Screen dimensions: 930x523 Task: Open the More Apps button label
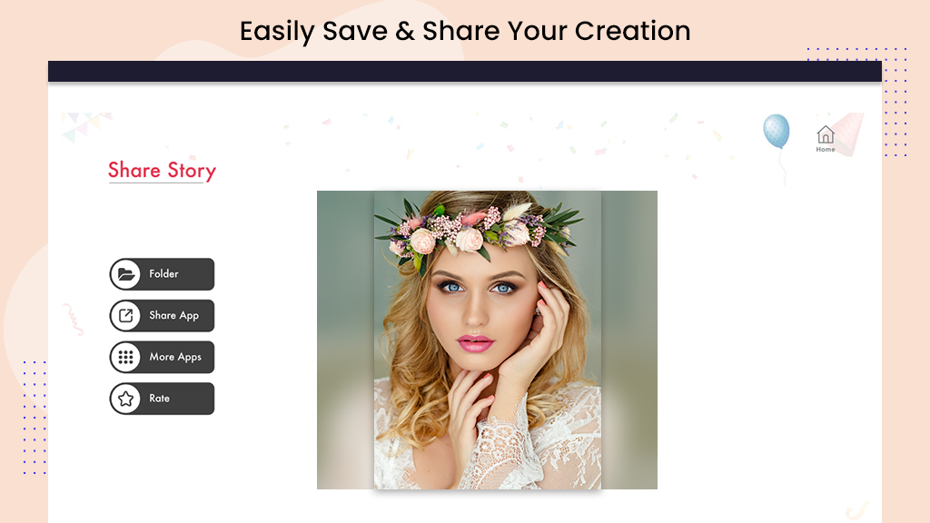[x=175, y=357]
